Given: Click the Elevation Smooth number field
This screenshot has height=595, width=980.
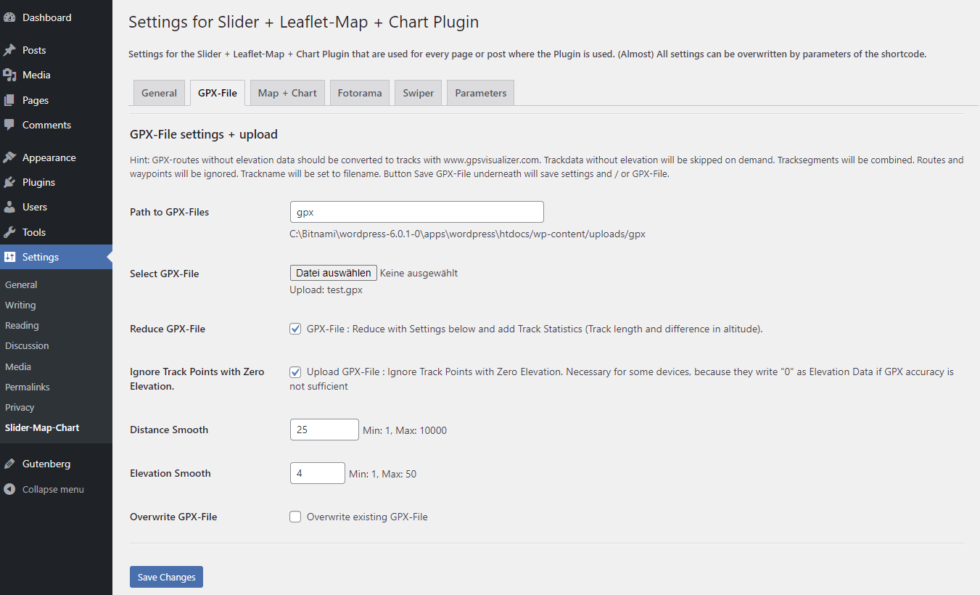Looking at the screenshot, I should pyautogui.click(x=318, y=473).
